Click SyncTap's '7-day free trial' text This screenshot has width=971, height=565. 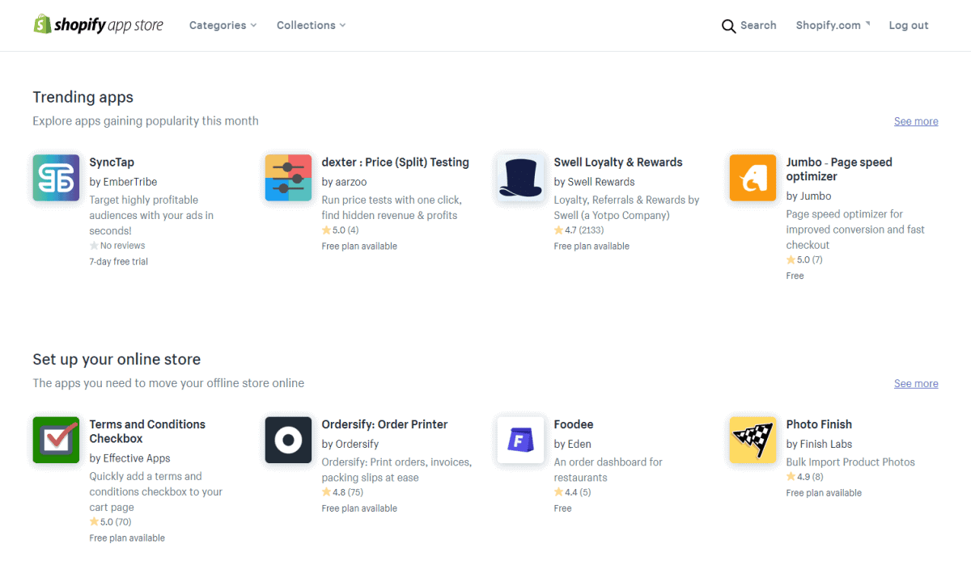click(x=119, y=262)
